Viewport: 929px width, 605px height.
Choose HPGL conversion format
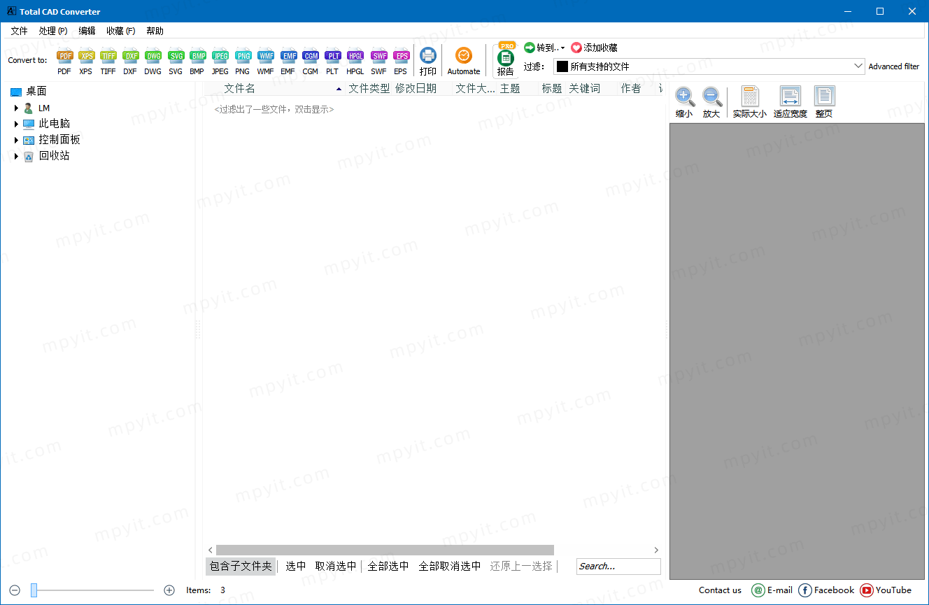coord(355,62)
